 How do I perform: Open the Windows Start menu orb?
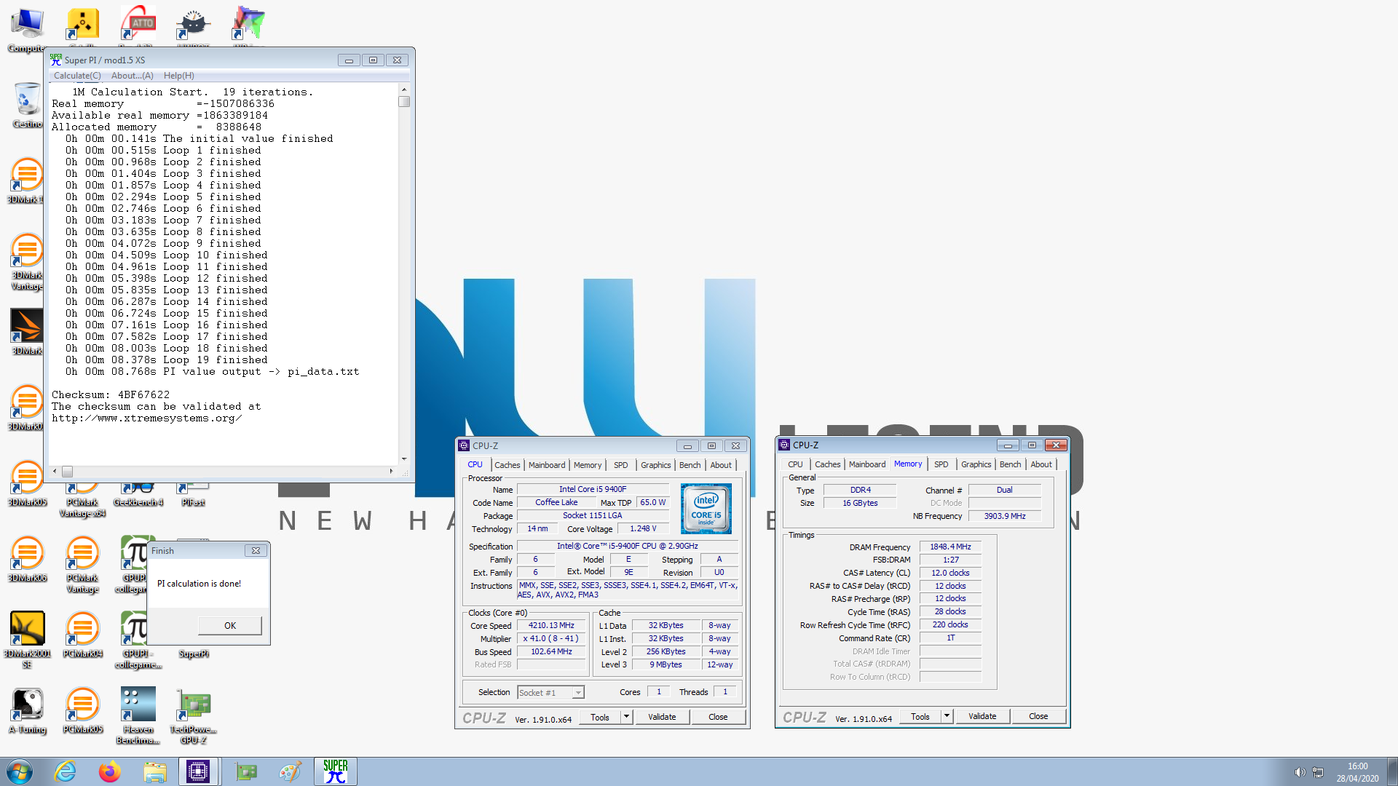point(20,771)
